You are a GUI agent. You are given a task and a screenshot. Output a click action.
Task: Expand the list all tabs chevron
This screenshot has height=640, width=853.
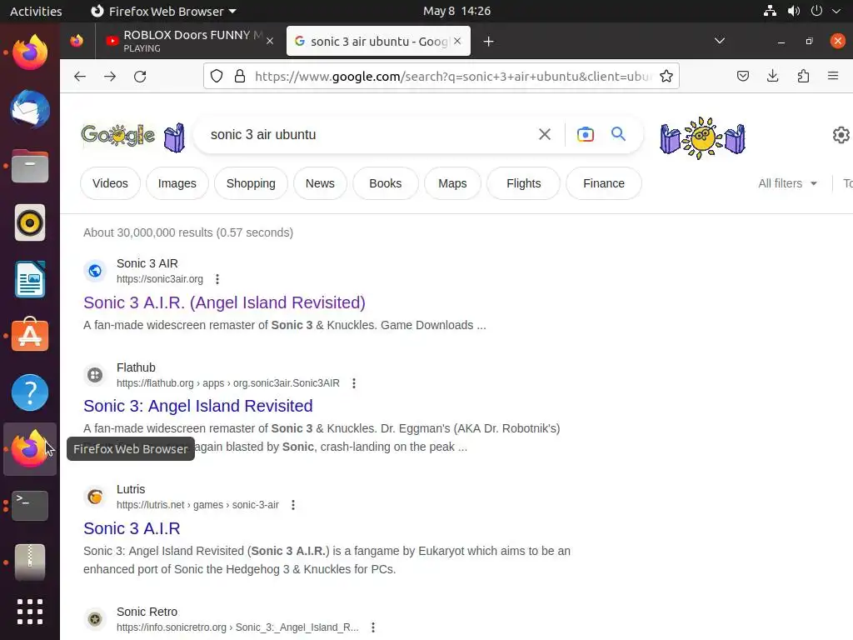[719, 41]
